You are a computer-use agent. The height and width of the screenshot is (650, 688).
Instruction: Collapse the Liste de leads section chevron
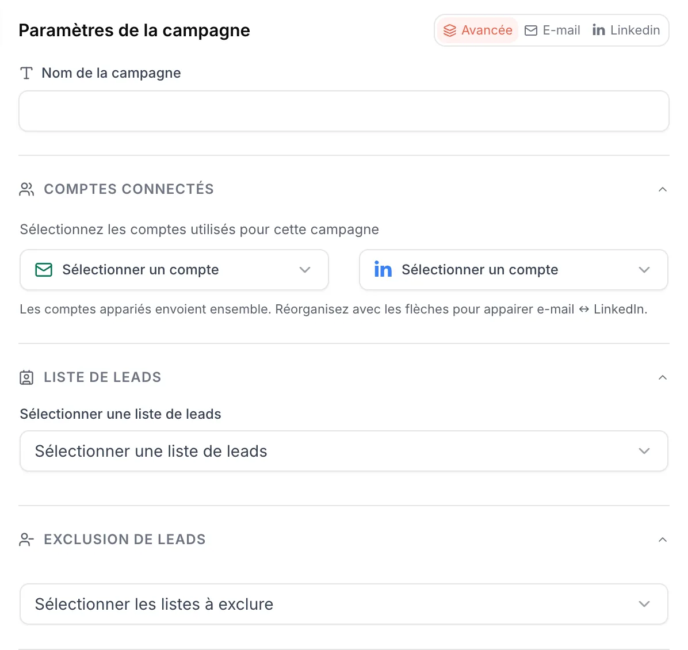[663, 378]
